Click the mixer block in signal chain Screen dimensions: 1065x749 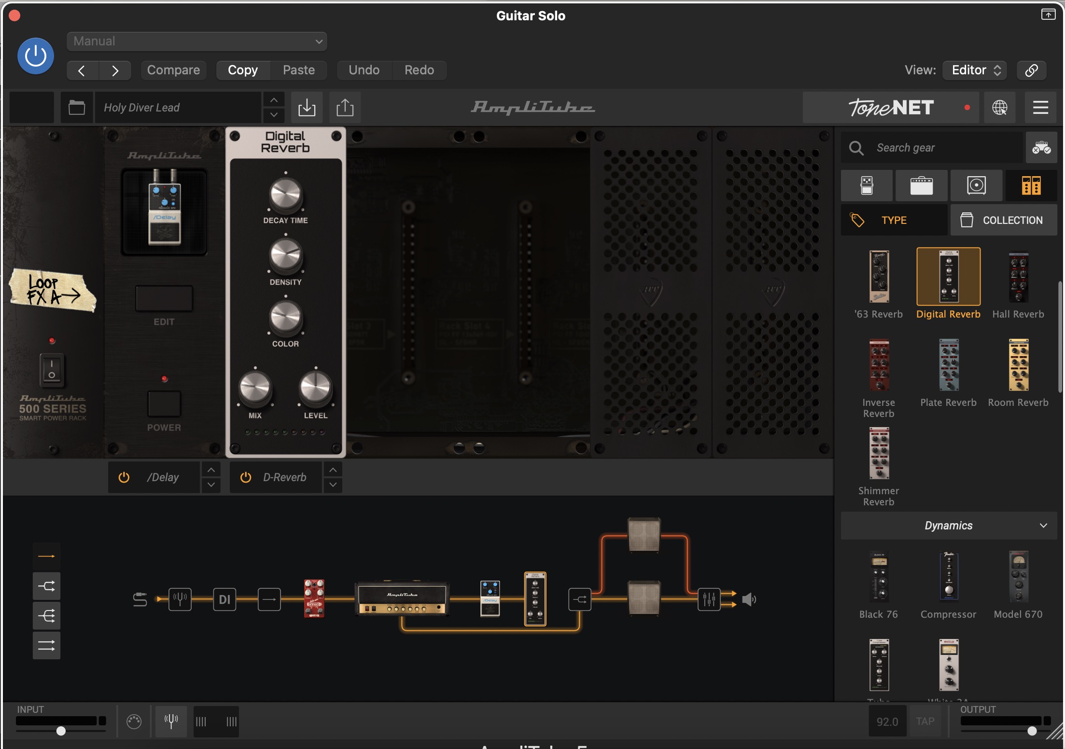[709, 599]
